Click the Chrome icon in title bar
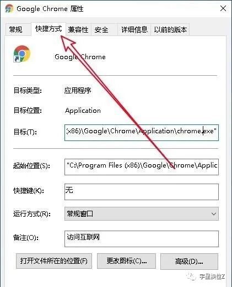Viewport: 232px width, 287px height. tap(9, 9)
